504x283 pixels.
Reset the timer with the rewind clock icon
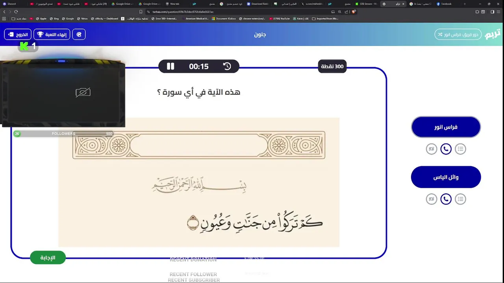pos(227,66)
